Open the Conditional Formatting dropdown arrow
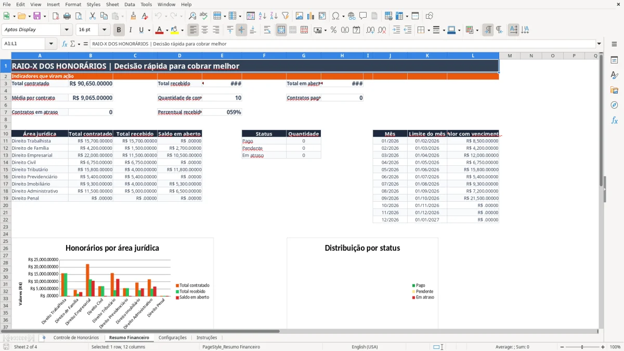Image resolution: width=624 pixels, height=351 pixels. coord(477,30)
